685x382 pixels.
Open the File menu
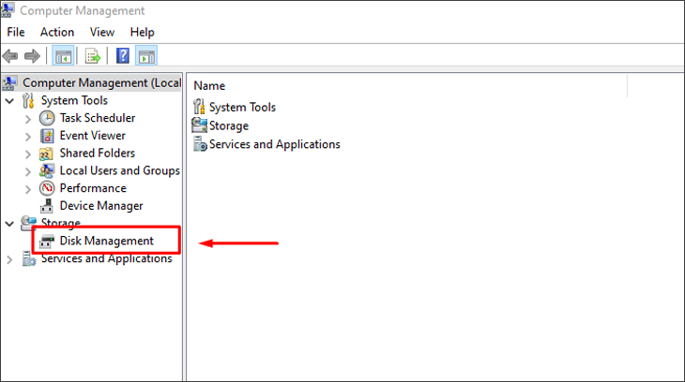16,32
